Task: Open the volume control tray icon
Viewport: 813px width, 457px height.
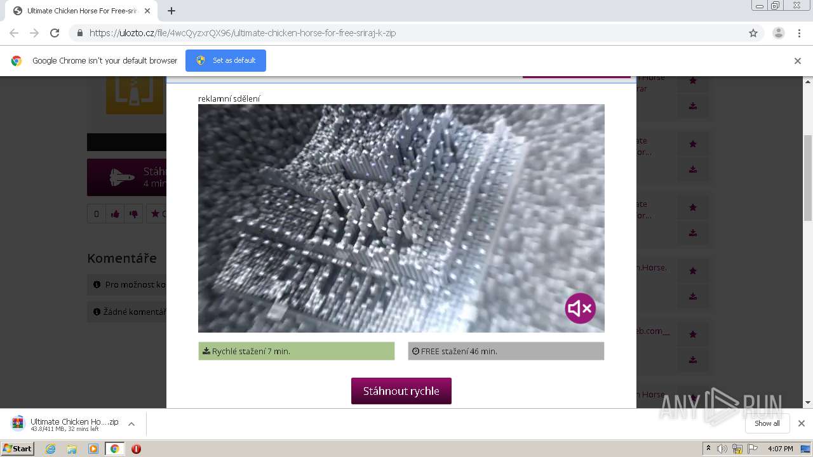Action: (722, 449)
